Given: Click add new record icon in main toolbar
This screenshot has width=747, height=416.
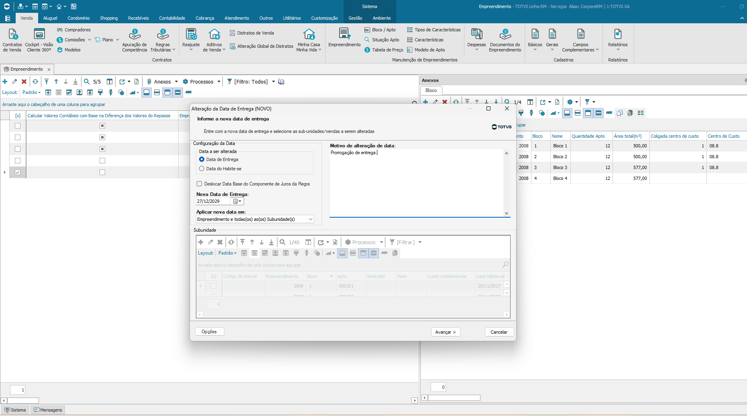Looking at the screenshot, I should point(5,82).
